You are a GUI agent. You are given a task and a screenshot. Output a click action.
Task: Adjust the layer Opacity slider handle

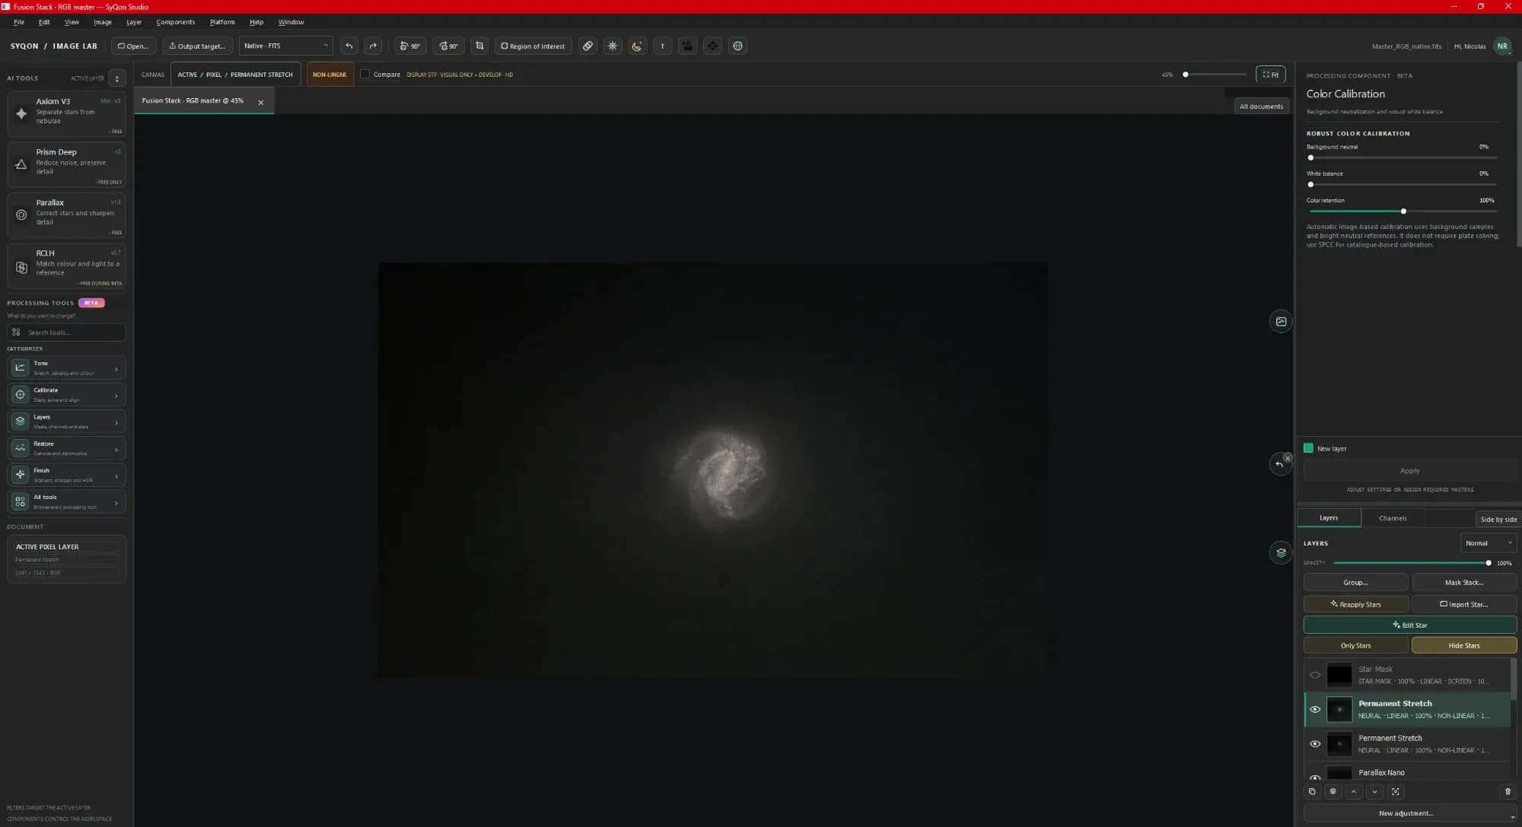(x=1489, y=563)
